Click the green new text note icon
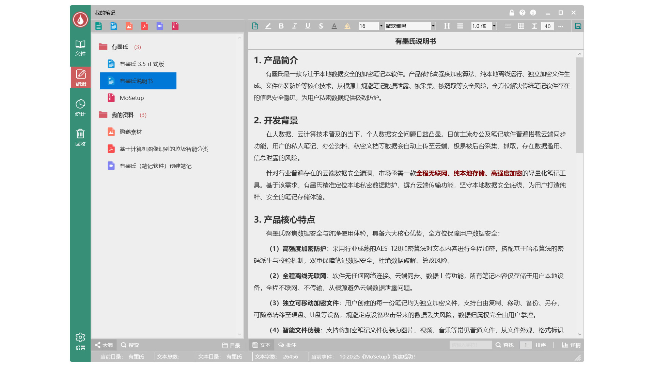Image resolution: width=654 pixels, height=367 pixels. tap(98, 26)
